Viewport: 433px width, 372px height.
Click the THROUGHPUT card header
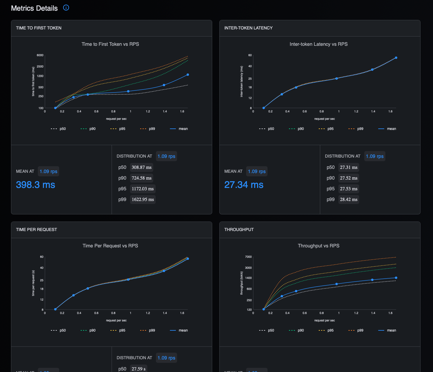[x=320, y=230]
